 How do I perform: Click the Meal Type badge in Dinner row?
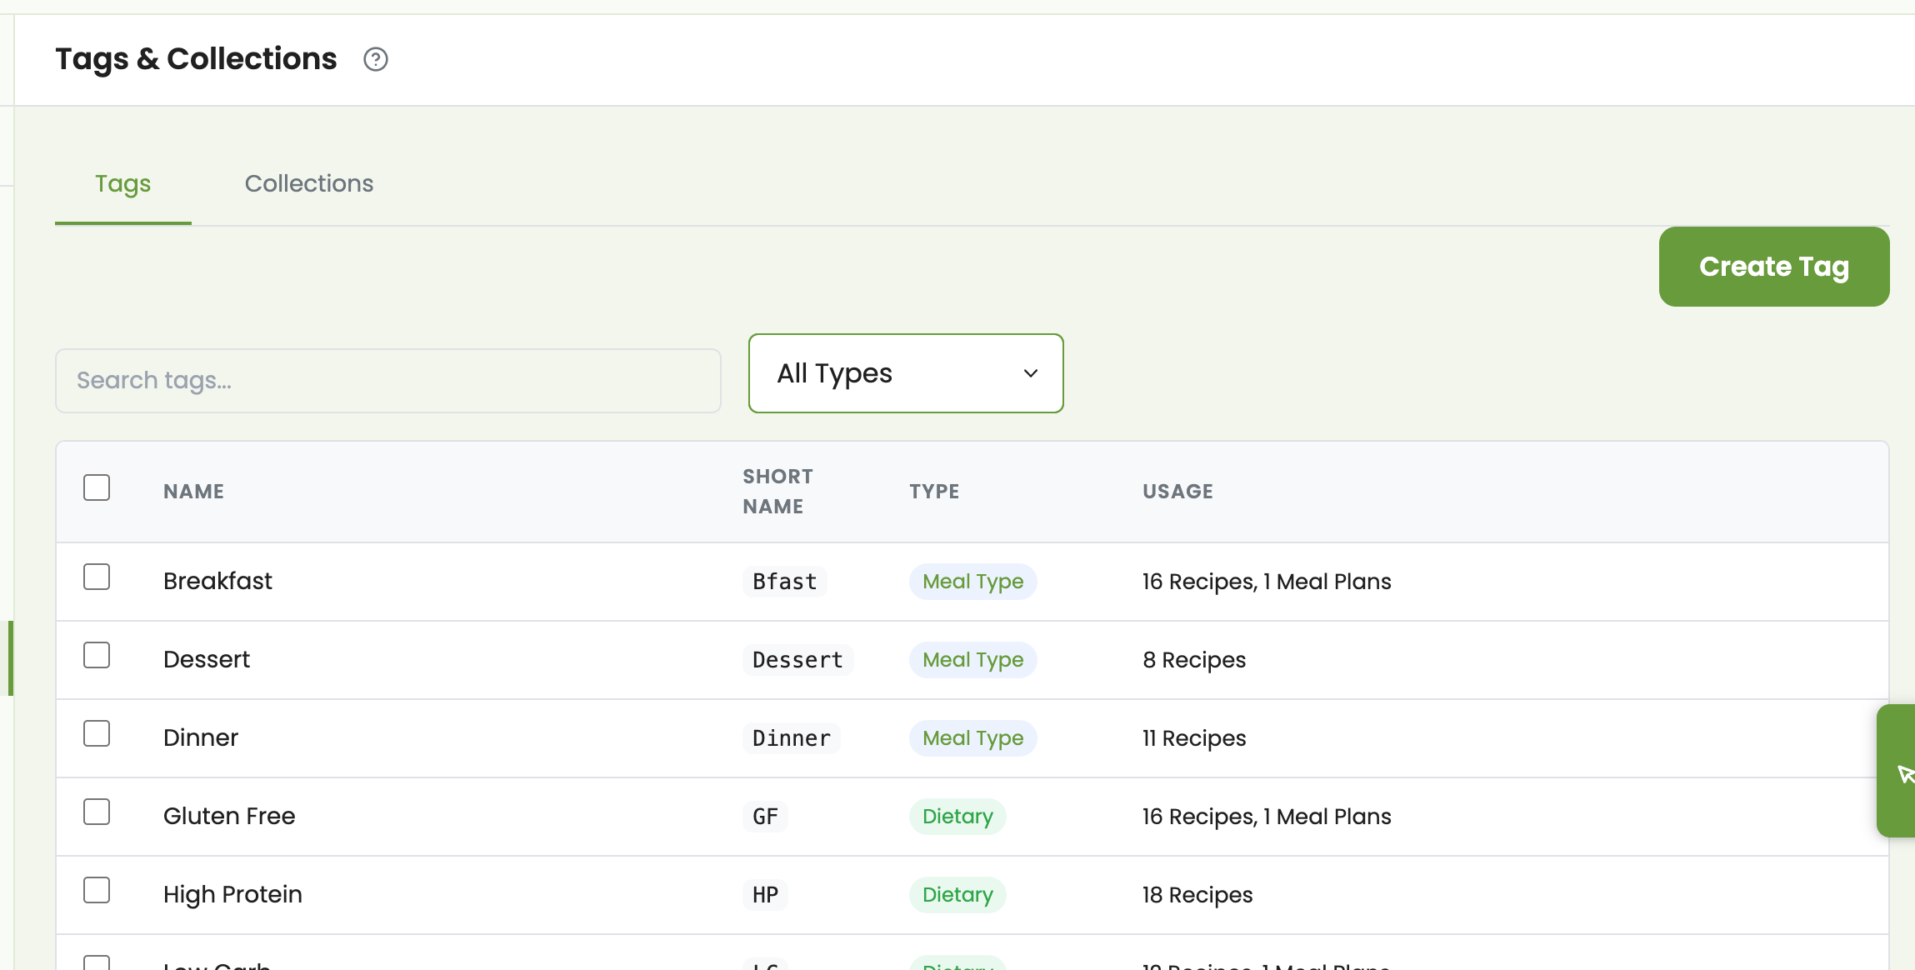coord(972,738)
